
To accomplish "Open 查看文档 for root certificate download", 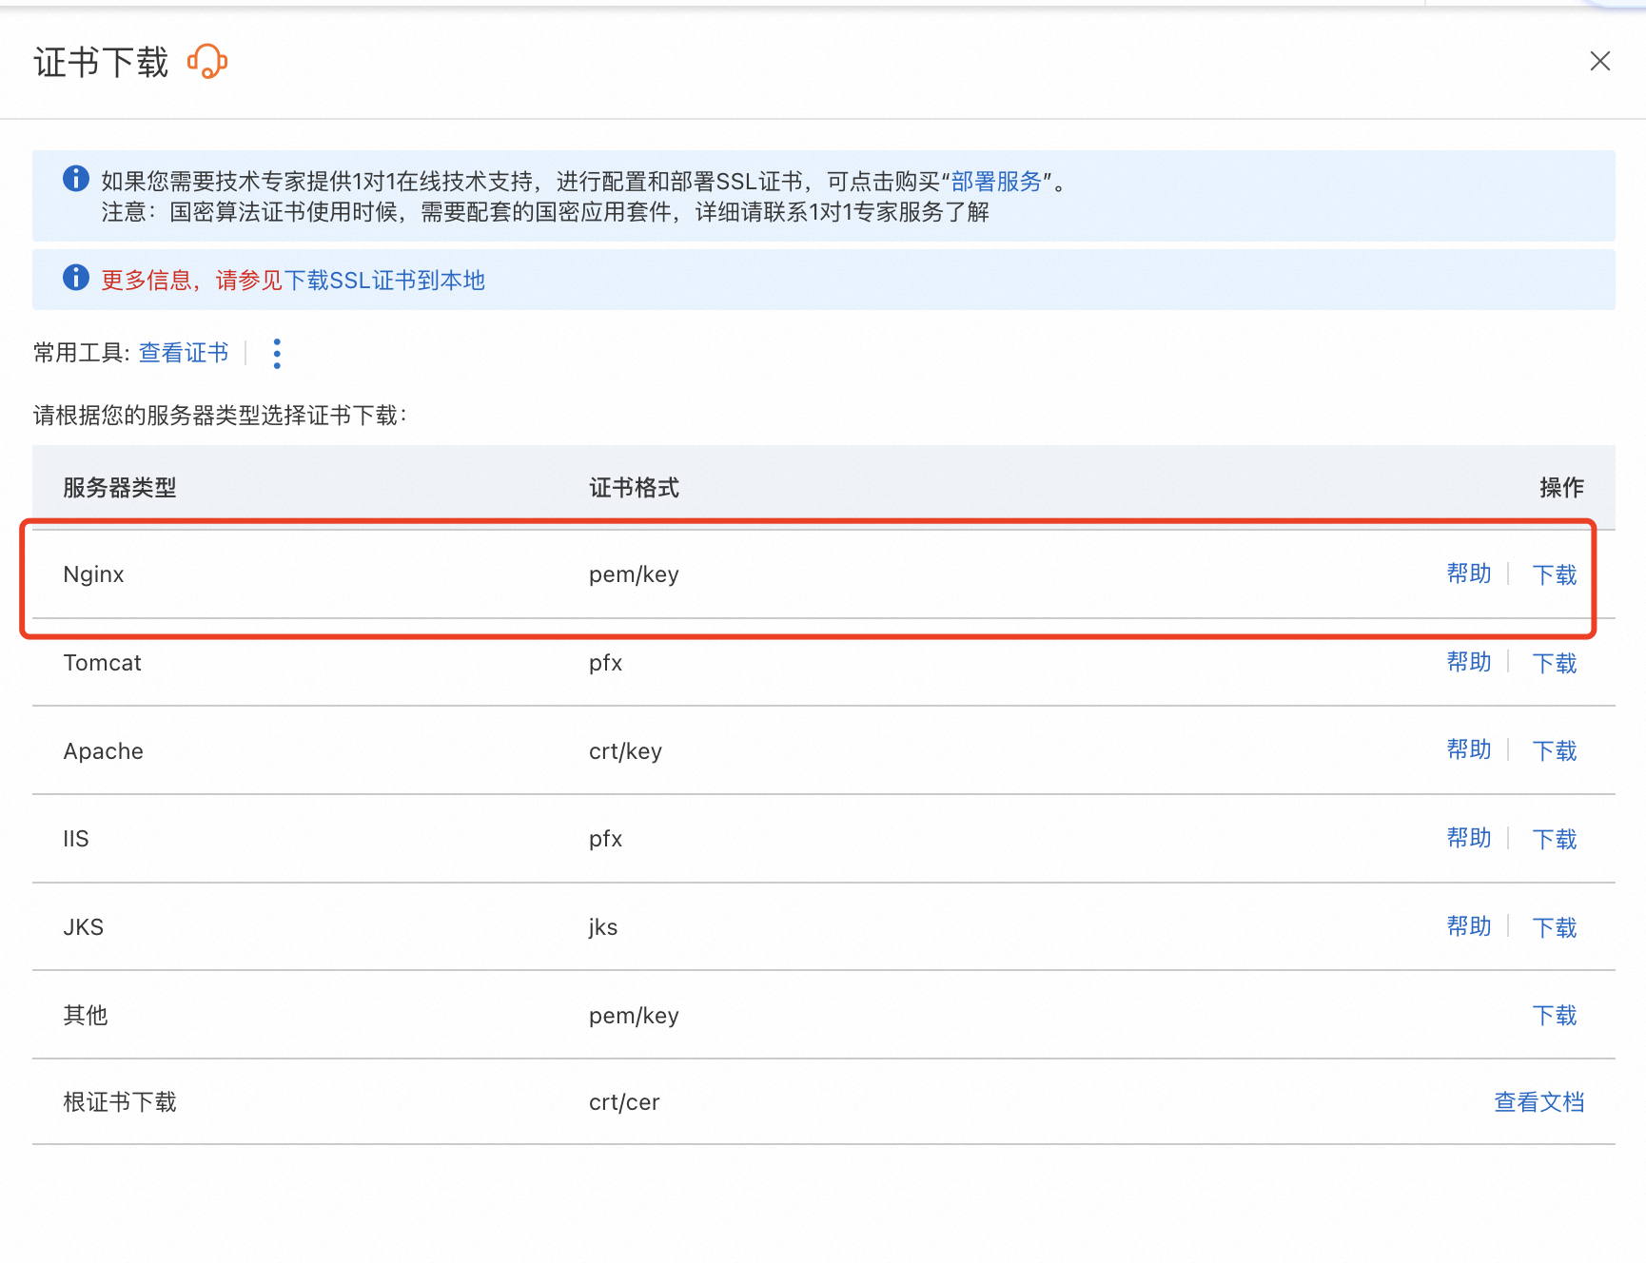I will [1539, 1102].
